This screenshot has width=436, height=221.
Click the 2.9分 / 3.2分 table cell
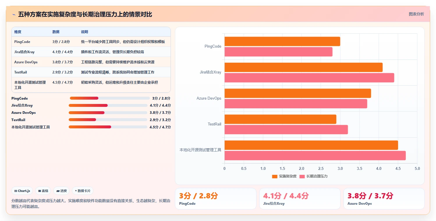pos(63,72)
